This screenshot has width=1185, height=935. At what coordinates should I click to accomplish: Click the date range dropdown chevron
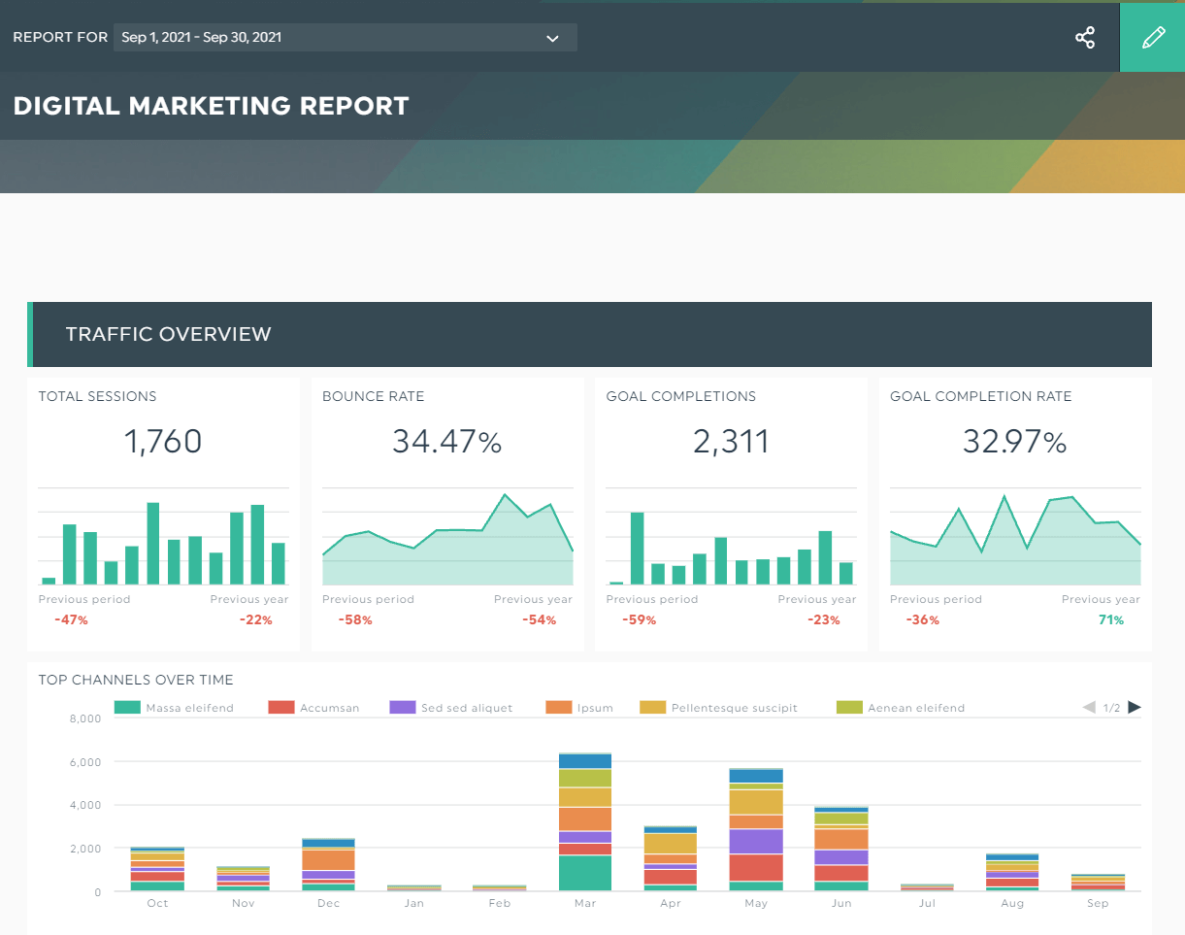[x=552, y=39]
